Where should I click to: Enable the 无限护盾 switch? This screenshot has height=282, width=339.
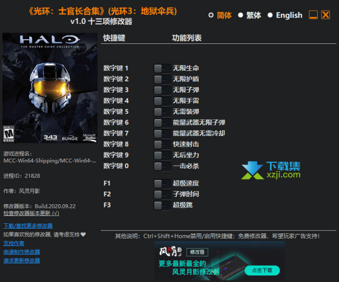point(162,79)
